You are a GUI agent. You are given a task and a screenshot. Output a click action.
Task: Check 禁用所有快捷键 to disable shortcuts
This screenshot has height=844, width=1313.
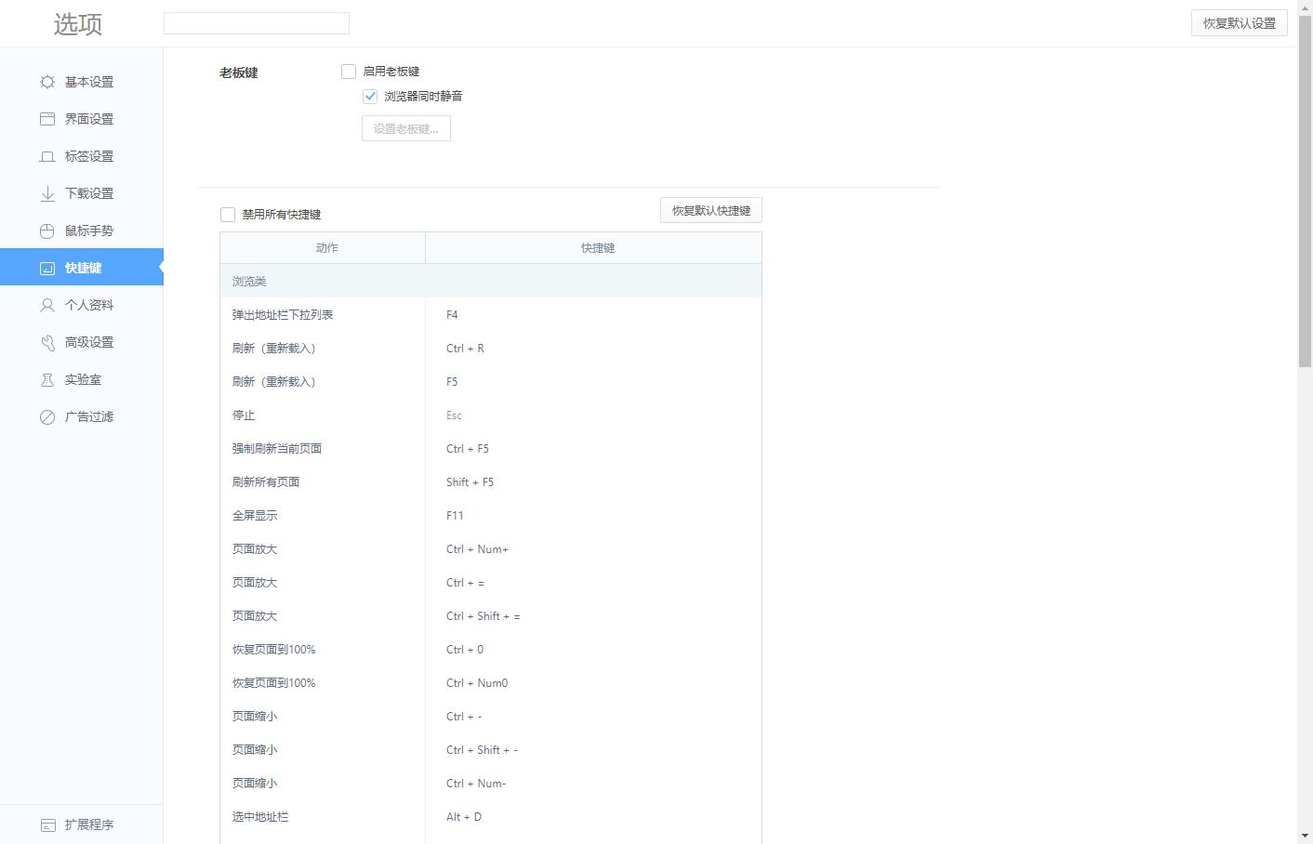click(227, 214)
